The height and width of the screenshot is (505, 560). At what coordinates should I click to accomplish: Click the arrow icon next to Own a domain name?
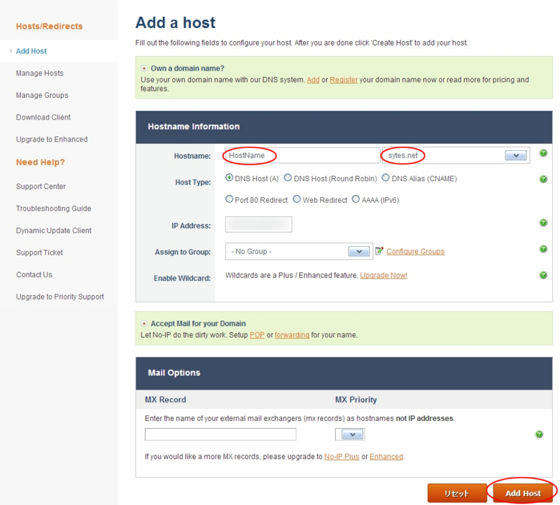click(x=144, y=68)
